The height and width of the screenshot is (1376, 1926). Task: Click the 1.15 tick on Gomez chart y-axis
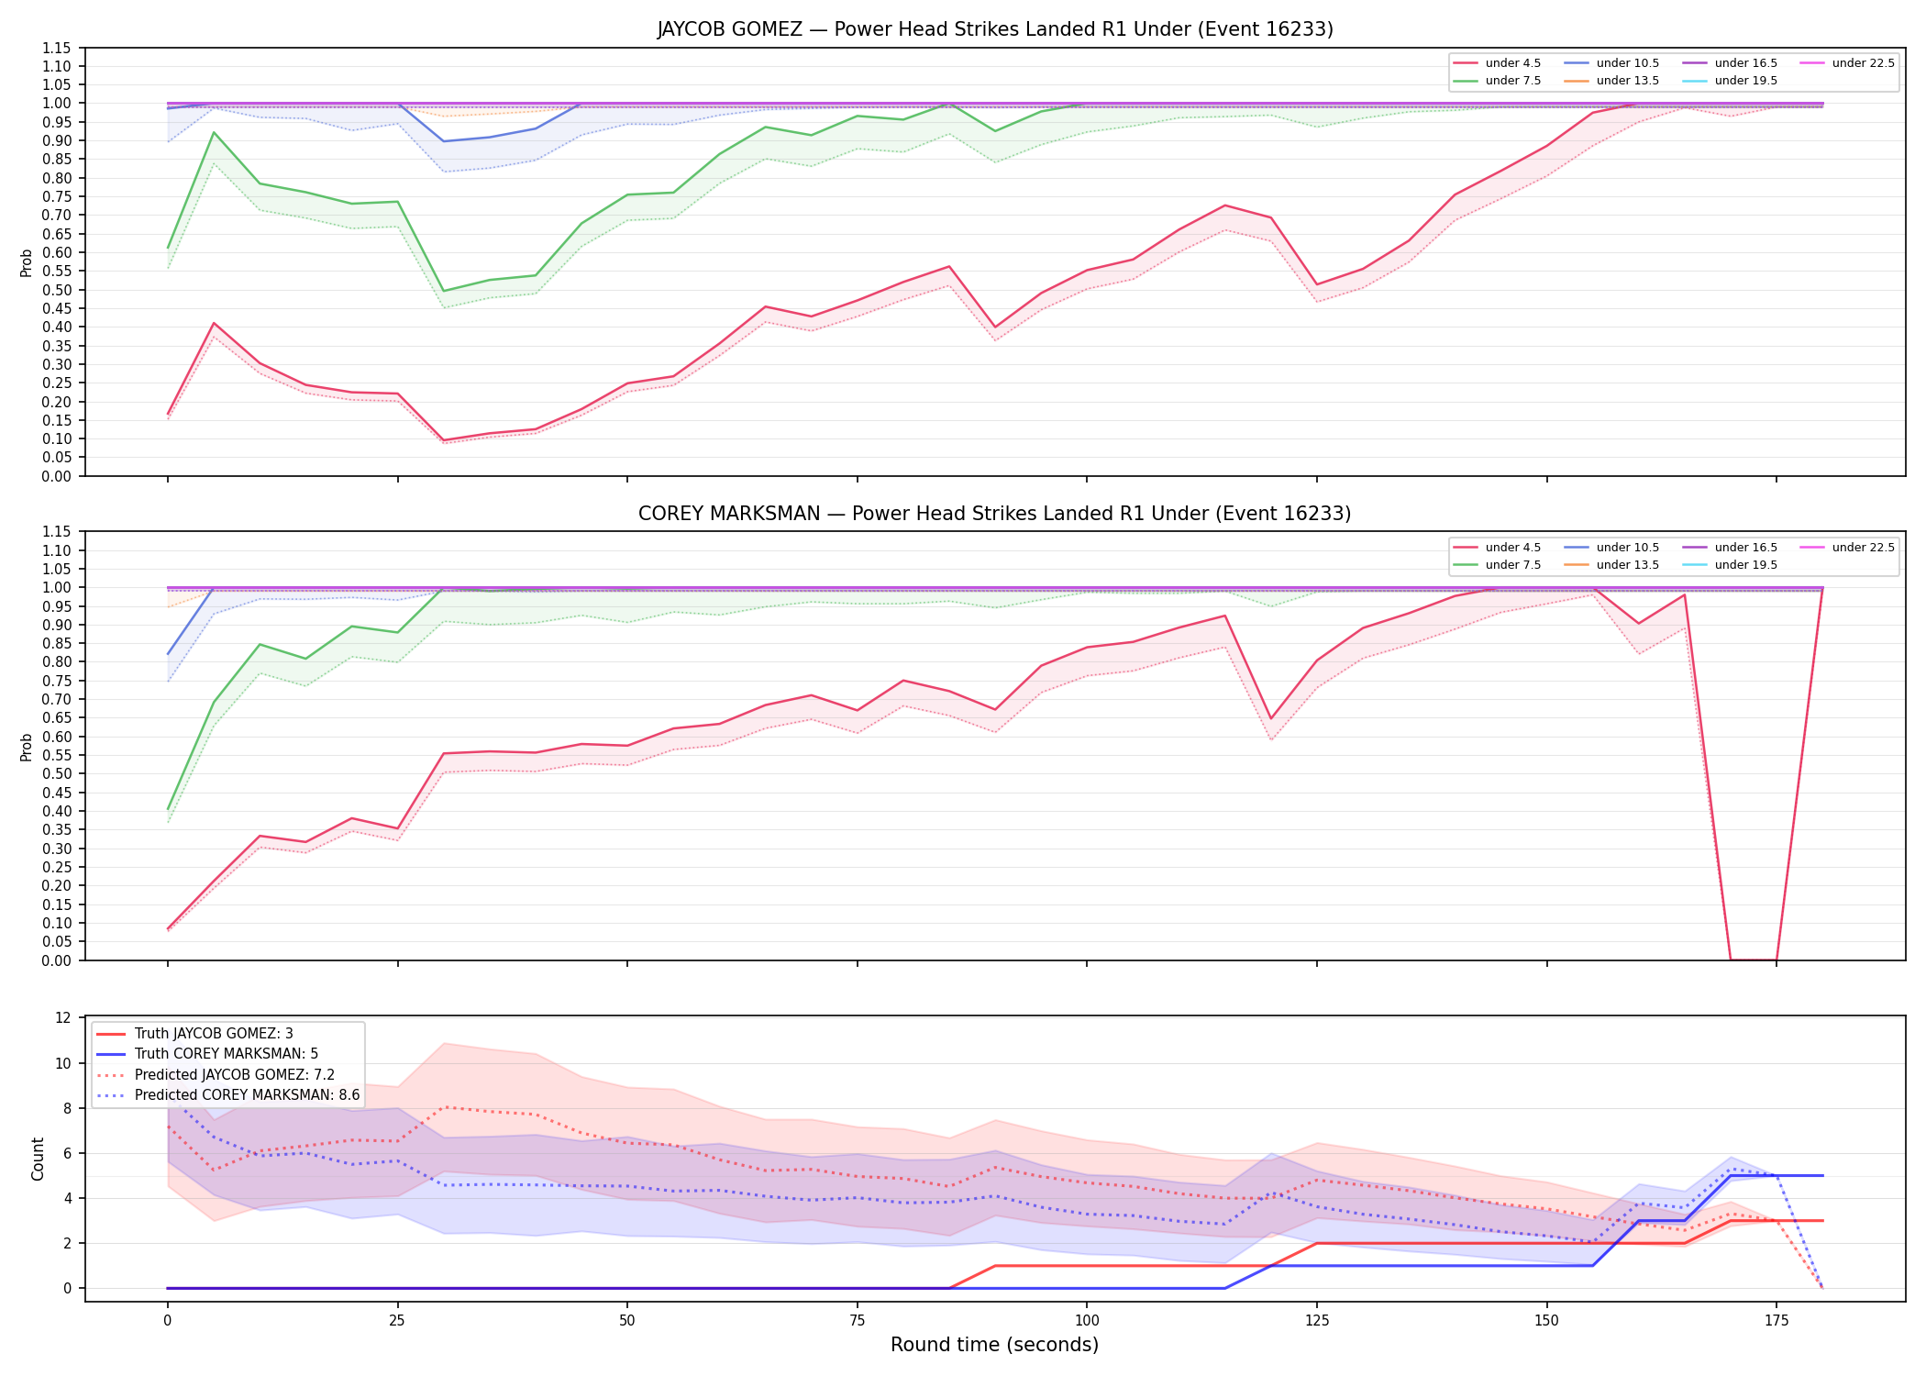click(57, 48)
